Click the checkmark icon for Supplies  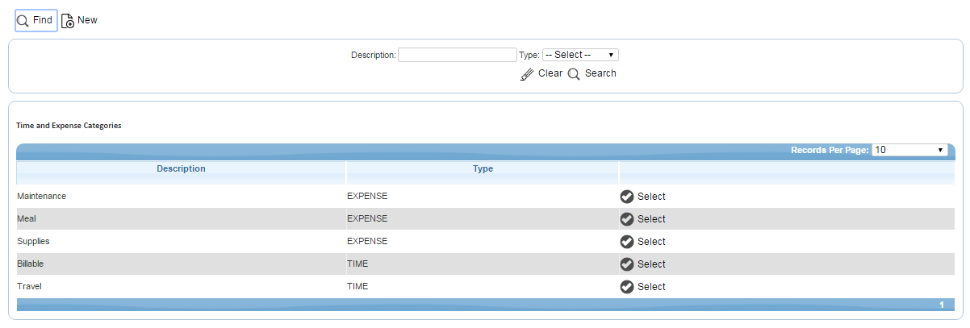(627, 242)
